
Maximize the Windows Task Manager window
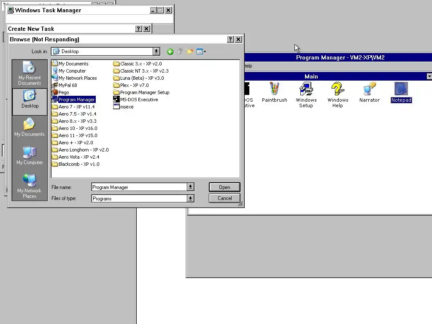coord(160,10)
